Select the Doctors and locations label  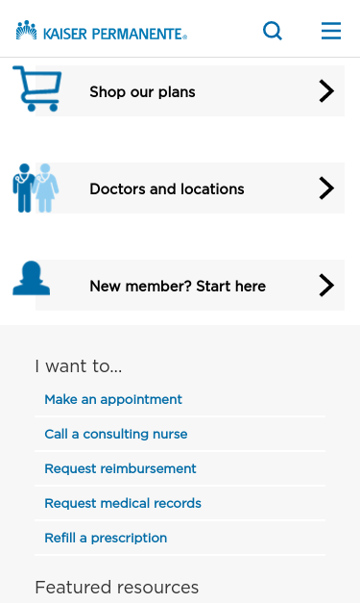pos(167,188)
